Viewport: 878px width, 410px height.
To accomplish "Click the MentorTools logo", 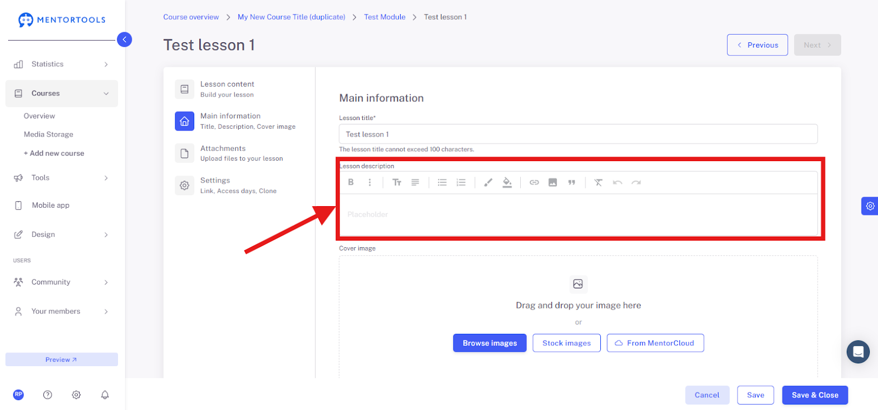I will point(61,20).
